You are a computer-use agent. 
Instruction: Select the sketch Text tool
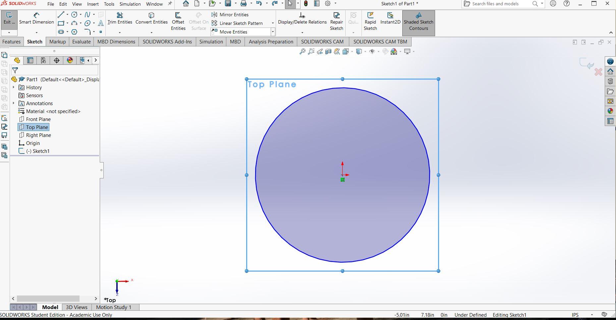101,23
